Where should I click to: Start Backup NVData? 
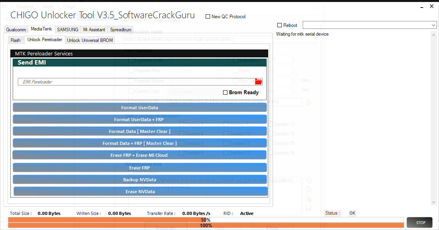(x=139, y=179)
